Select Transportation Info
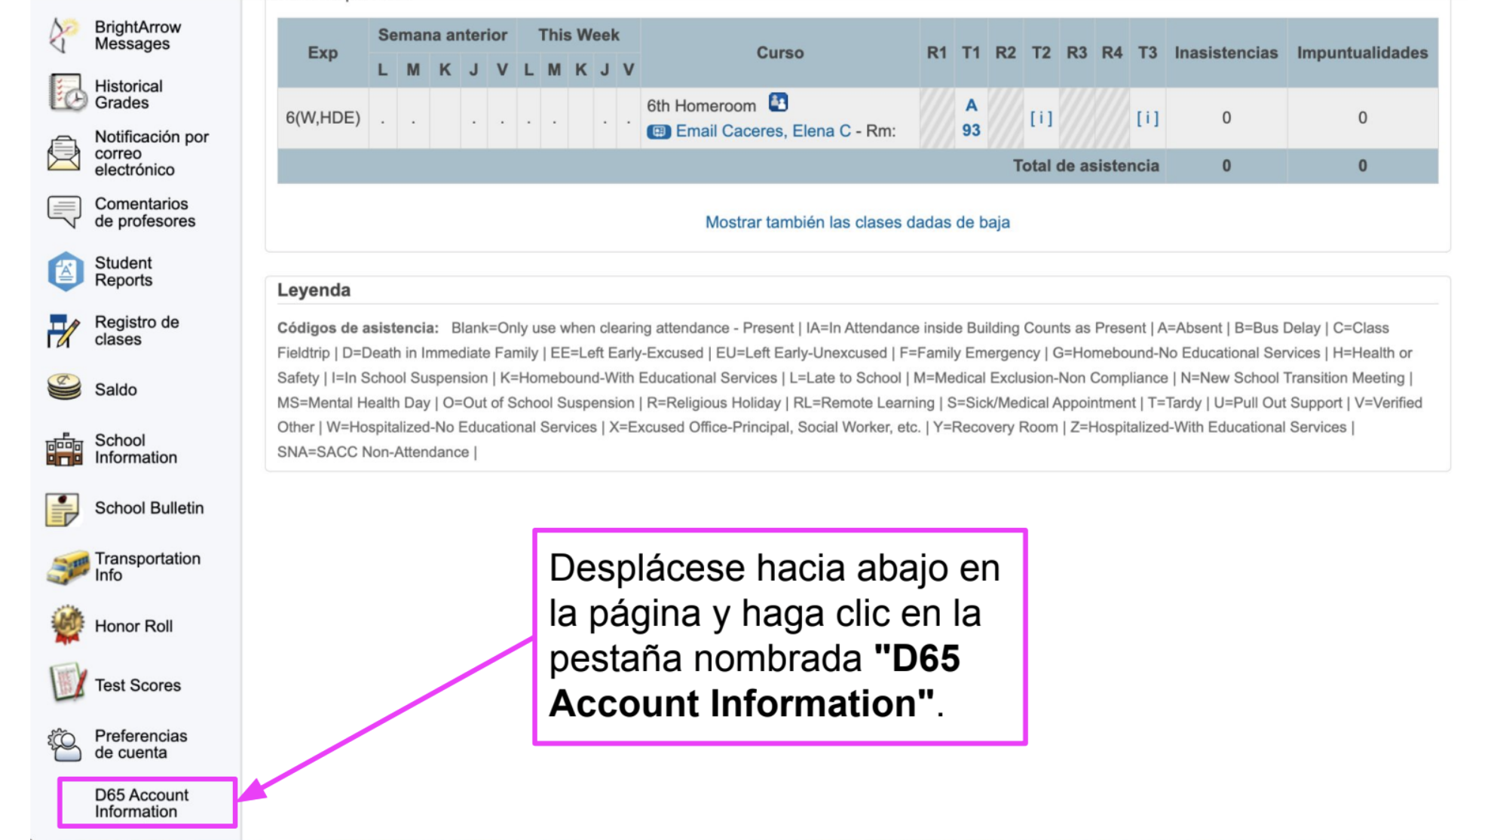The image size is (1494, 840). (148, 566)
